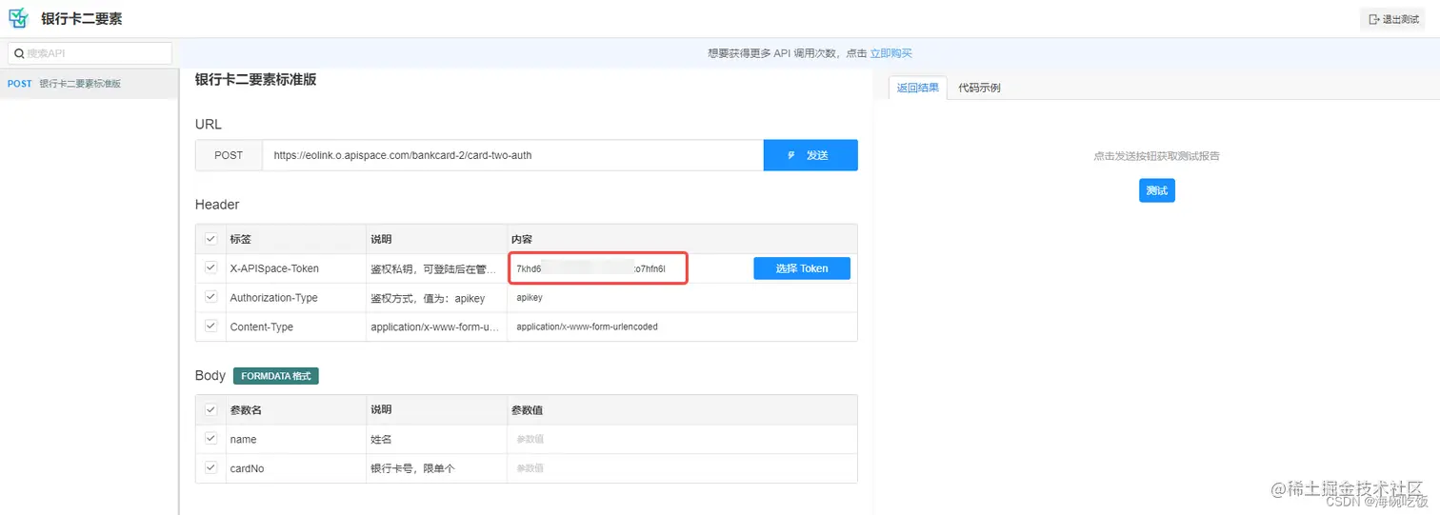Toggle the Header select-all checkbox
This screenshot has width=1440, height=515.
pyautogui.click(x=210, y=239)
